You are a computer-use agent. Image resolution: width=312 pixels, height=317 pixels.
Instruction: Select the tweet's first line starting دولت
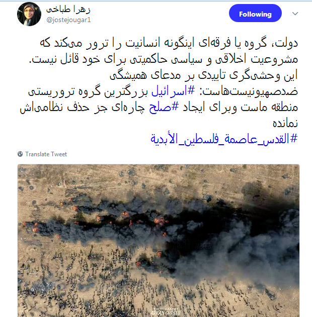click(169, 43)
